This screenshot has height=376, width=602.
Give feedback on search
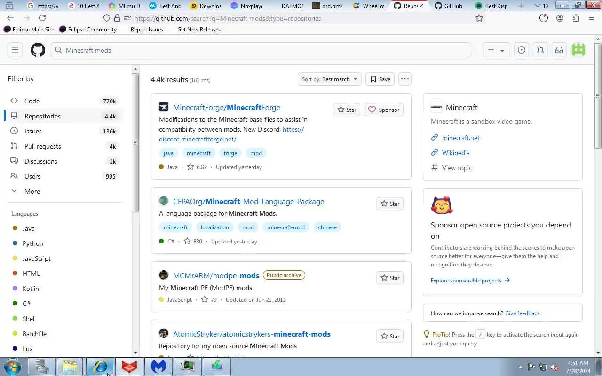point(523,313)
